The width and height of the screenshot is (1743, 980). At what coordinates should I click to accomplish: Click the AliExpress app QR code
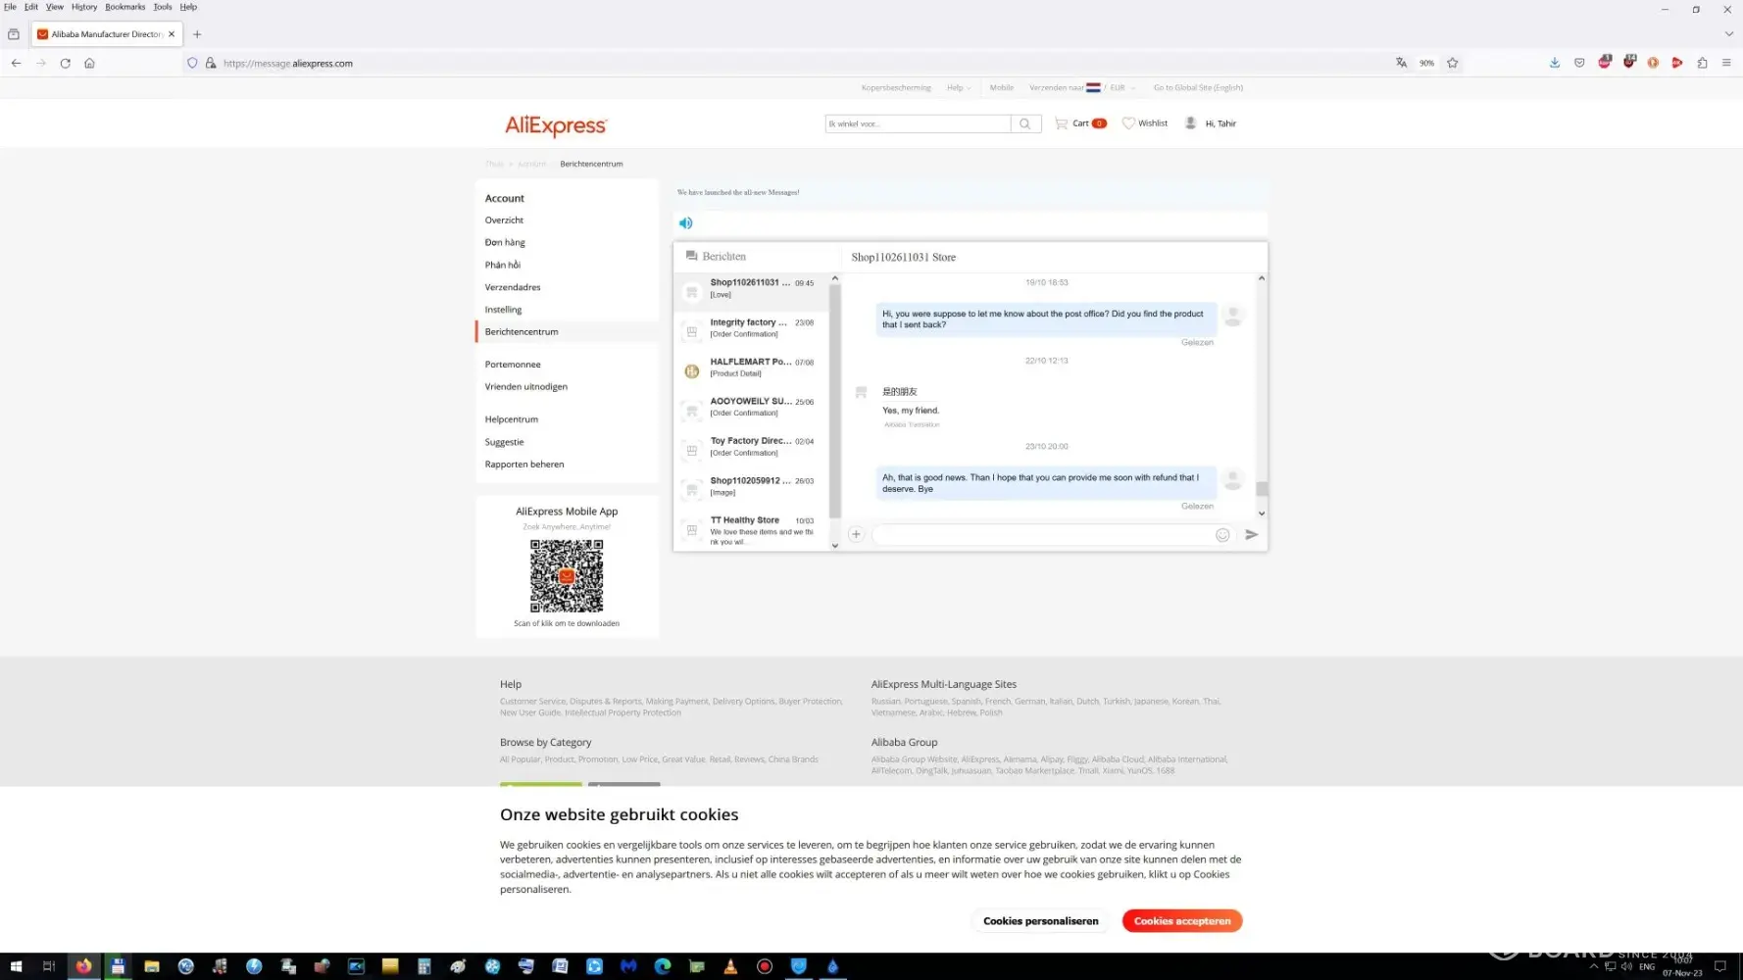(x=567, y=576)
